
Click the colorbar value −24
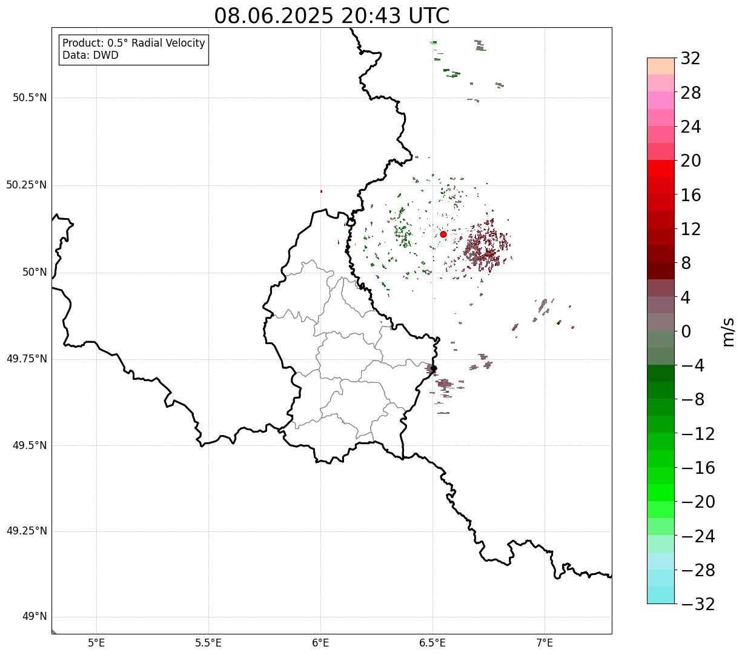(x=698, y=536)
